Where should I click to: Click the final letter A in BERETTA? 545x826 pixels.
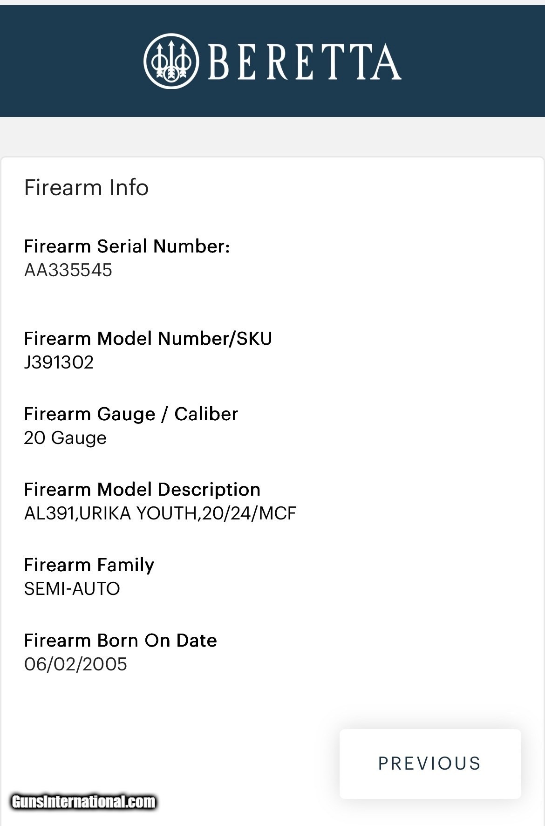386,61
